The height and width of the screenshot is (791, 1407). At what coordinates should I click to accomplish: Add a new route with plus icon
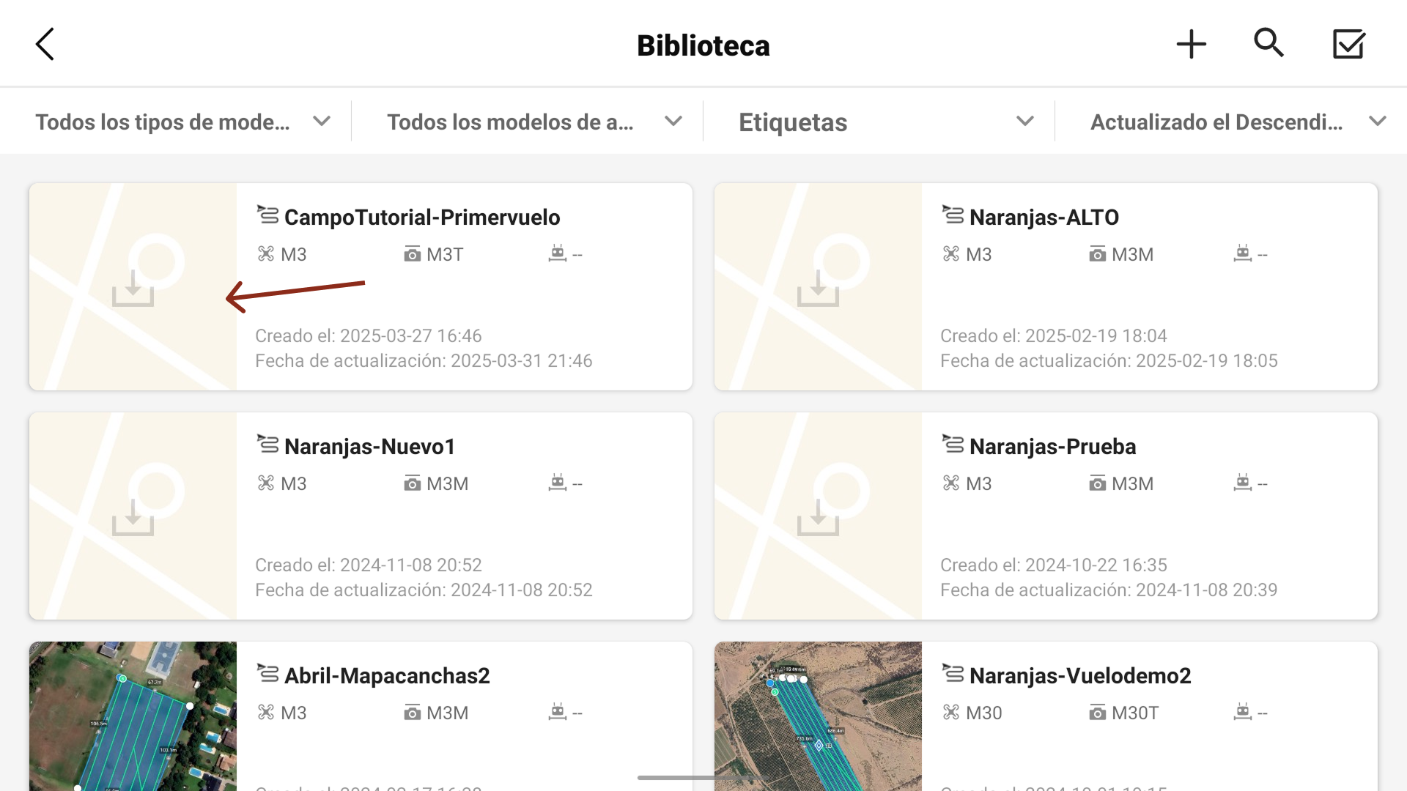click(x=1191, y=44)
